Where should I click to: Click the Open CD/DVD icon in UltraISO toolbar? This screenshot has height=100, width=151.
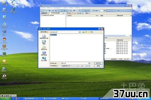[50, 10]
